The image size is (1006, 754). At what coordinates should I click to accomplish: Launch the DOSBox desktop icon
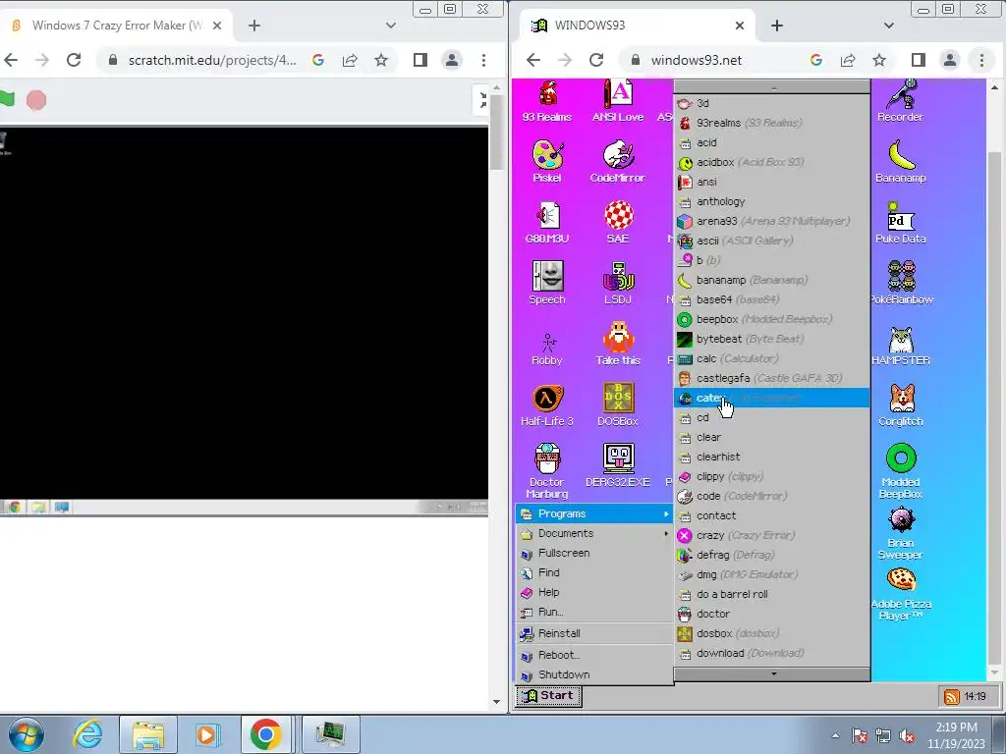[617, 404]
